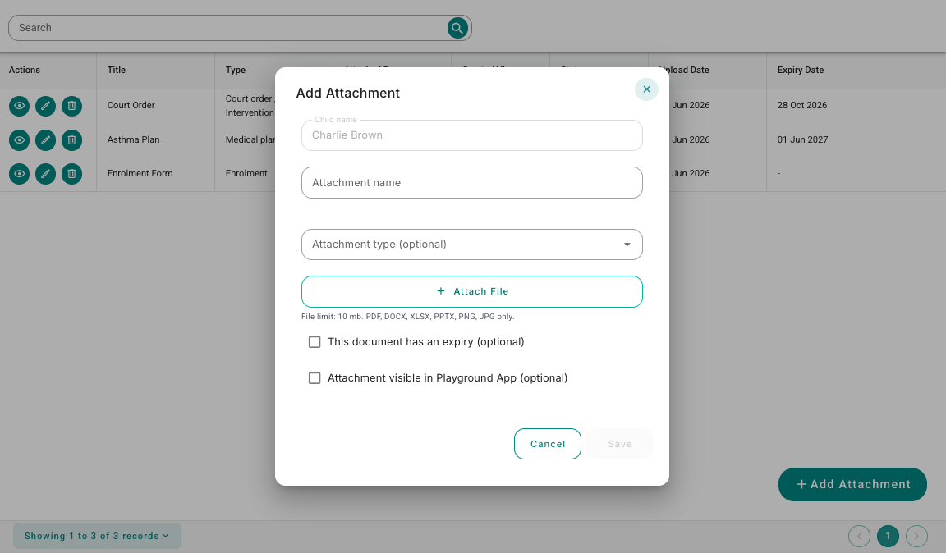View the Court Order attachment
Viewport: 946px width, 553px height.
click(x=20, y=106)
